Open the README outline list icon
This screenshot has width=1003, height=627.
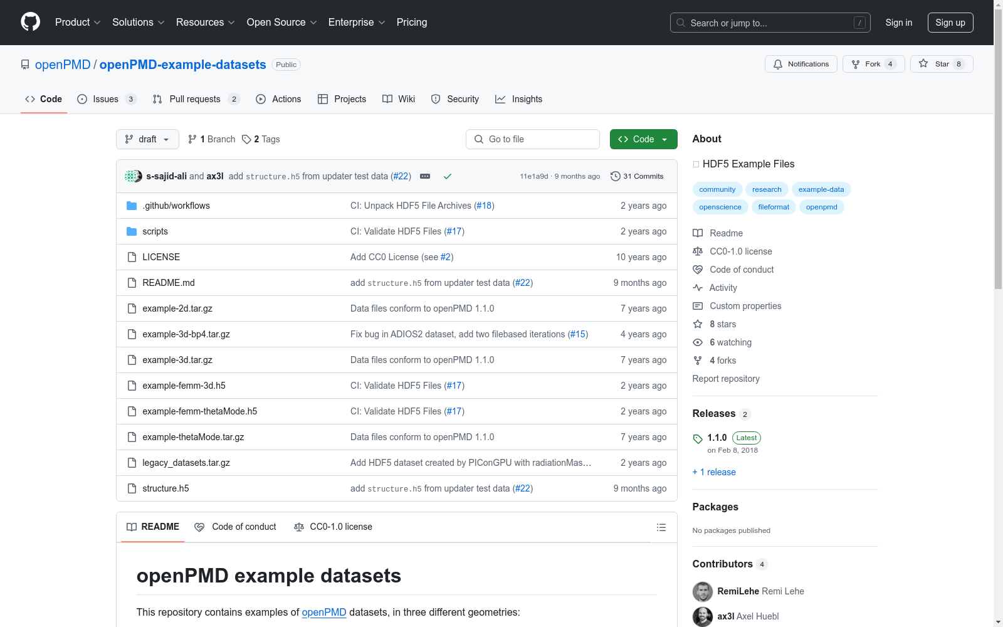tap(661, 527)
